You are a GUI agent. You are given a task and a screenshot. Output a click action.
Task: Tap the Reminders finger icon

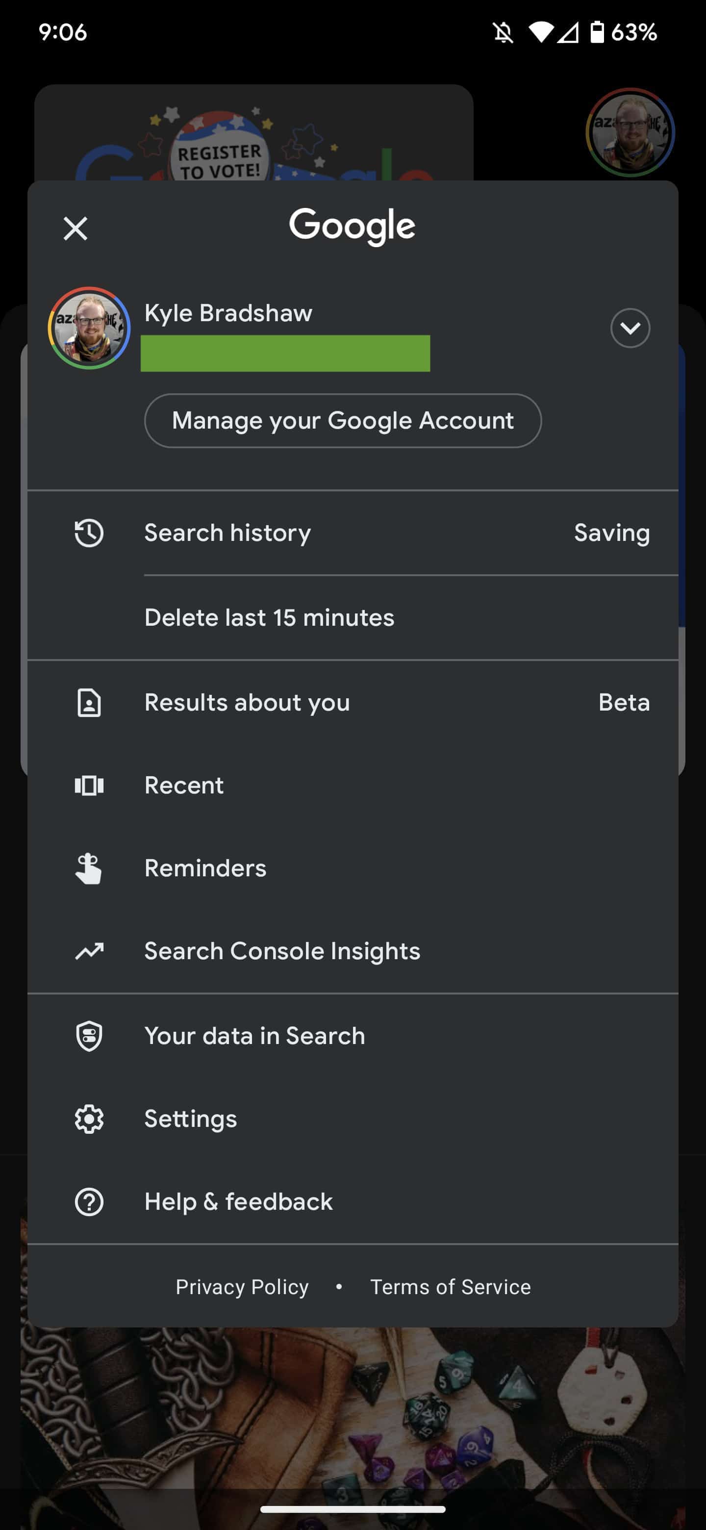click(89, 868)
